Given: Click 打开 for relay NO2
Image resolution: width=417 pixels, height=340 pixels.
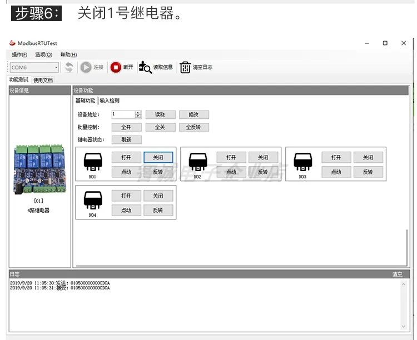Looking at the screenshot, I should [x=231, y=157].
